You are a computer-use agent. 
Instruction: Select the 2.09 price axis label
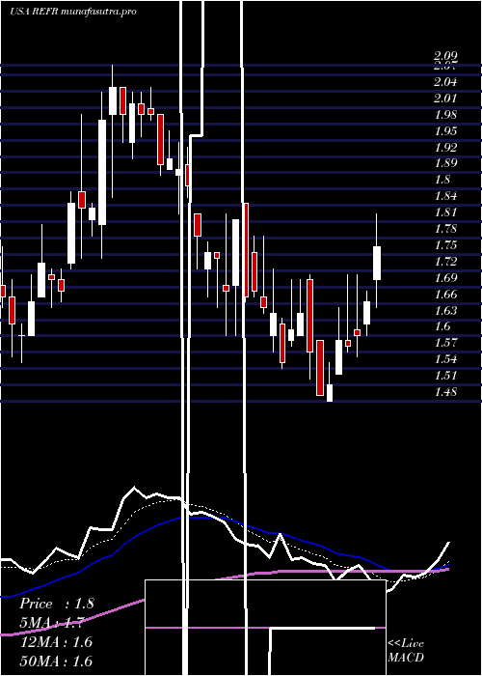click(445, 56)
